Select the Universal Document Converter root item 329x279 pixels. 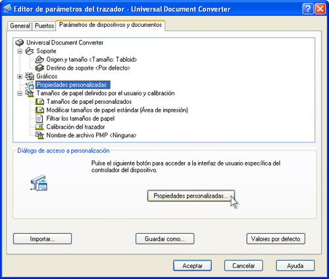coord(65,43)
